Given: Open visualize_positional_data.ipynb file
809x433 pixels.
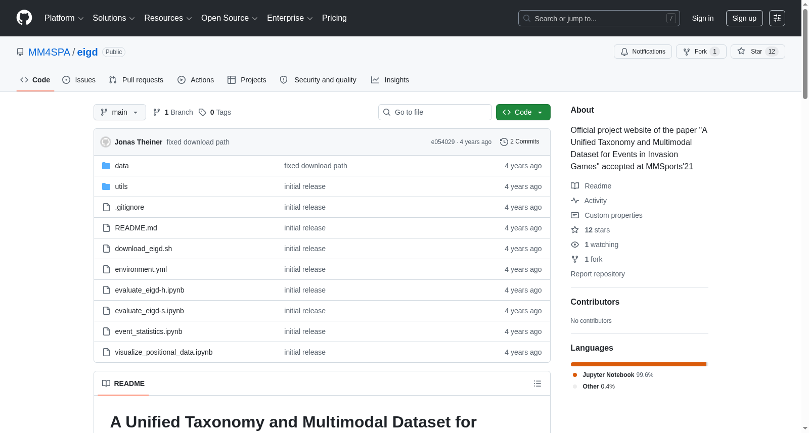Looking at the screenshot, I should click(164, 352).
